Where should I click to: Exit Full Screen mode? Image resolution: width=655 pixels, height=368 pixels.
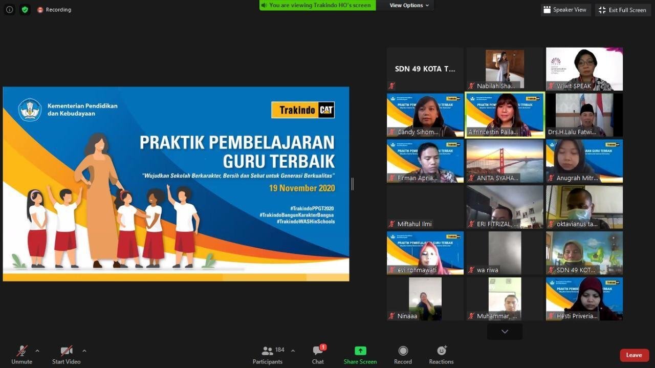coord(622,10)
